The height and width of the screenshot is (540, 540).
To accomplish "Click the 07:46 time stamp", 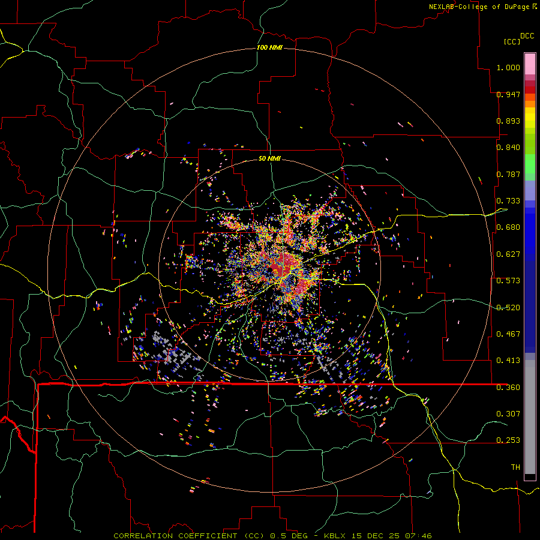I will 418,536.
